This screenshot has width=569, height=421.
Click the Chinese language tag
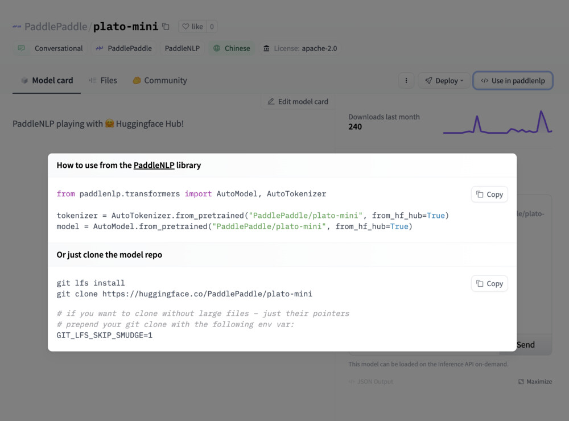coord(232,48)
